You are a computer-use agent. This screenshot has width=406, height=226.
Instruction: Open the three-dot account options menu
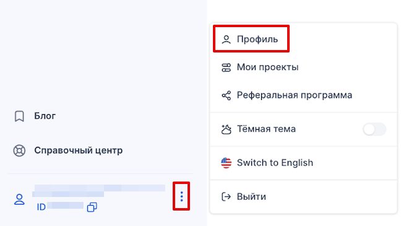pyautogui.click(x=181, y=196)
